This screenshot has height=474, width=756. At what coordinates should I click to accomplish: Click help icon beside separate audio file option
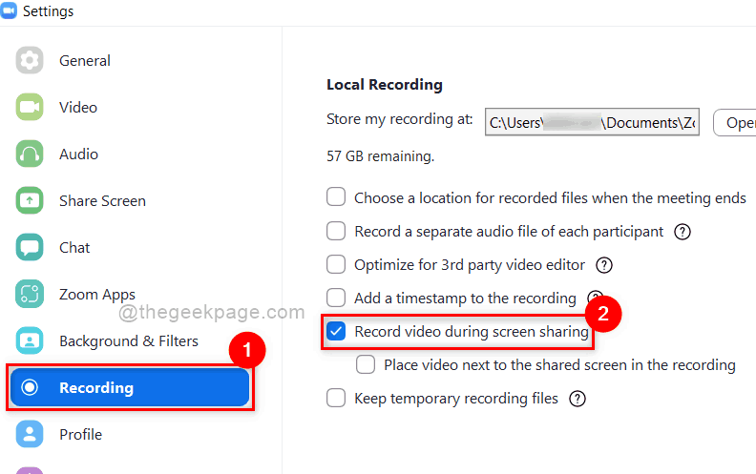(x=682, y=232)
